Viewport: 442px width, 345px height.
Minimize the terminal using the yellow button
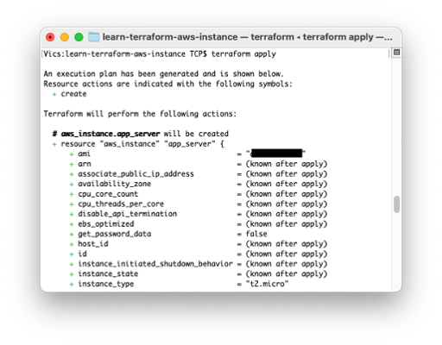[65, 37]
